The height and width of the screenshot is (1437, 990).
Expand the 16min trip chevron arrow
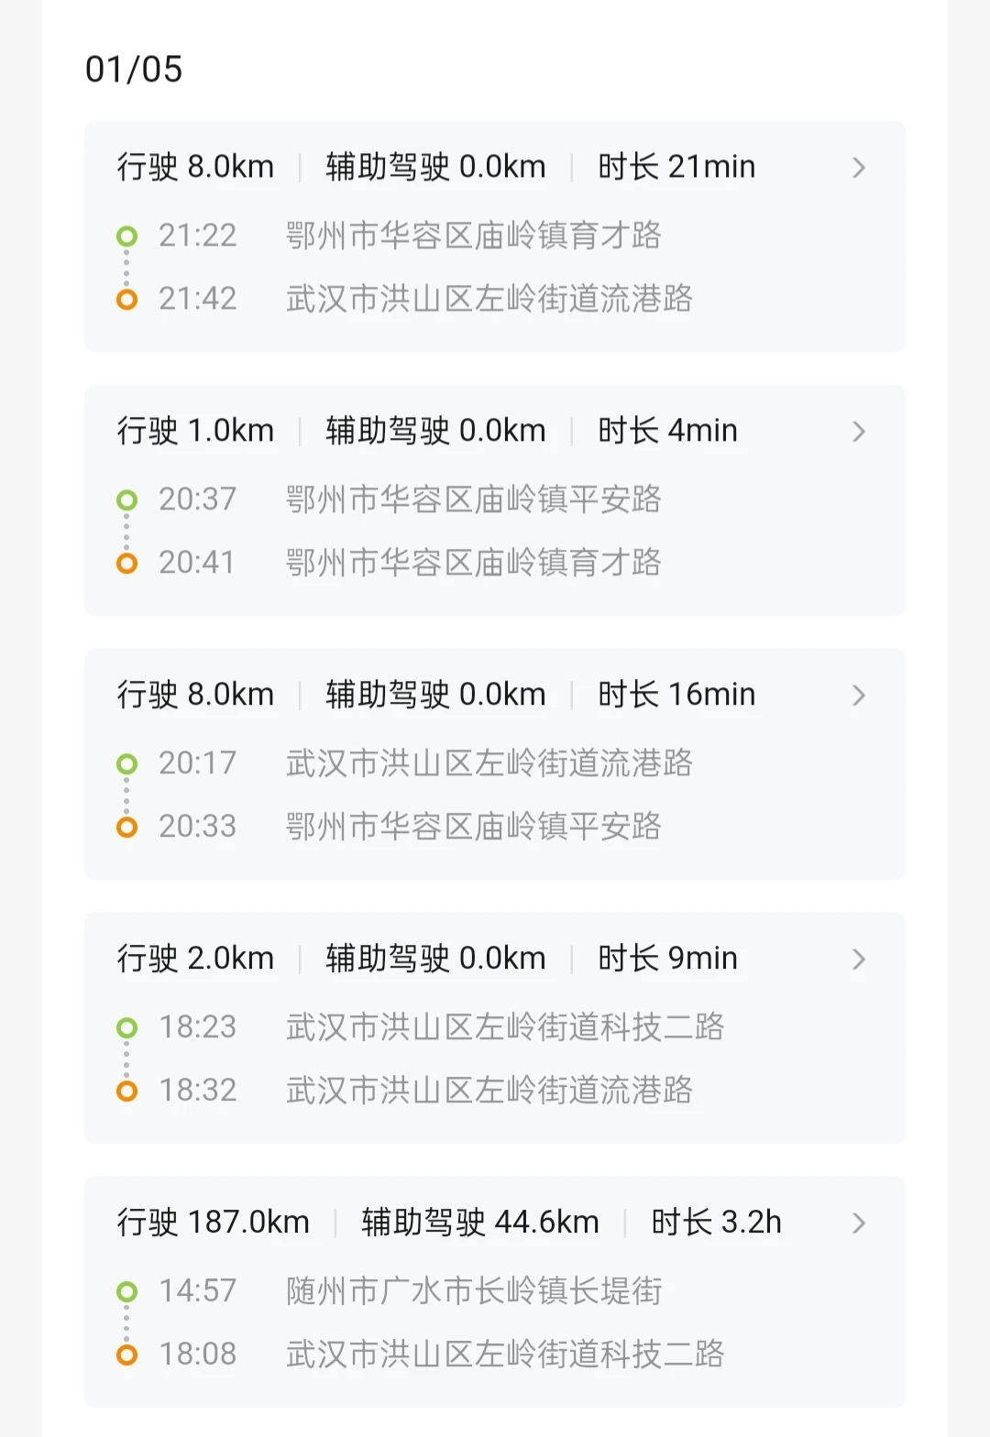click(858, 696)
